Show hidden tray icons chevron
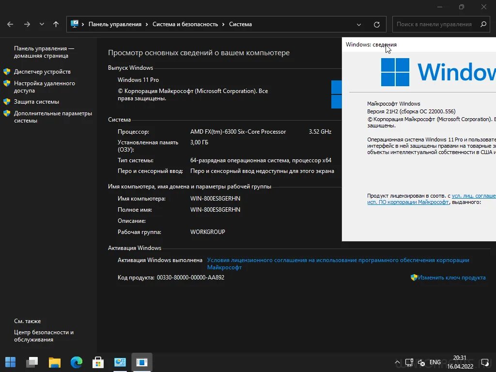 [x=397, y=362]
